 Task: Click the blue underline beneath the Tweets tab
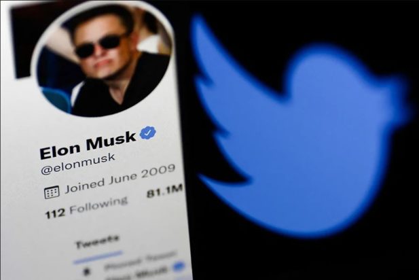click(98, 258)
